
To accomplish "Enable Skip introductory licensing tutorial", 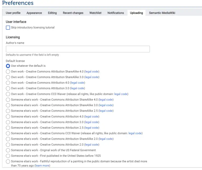I will (8, 28).
